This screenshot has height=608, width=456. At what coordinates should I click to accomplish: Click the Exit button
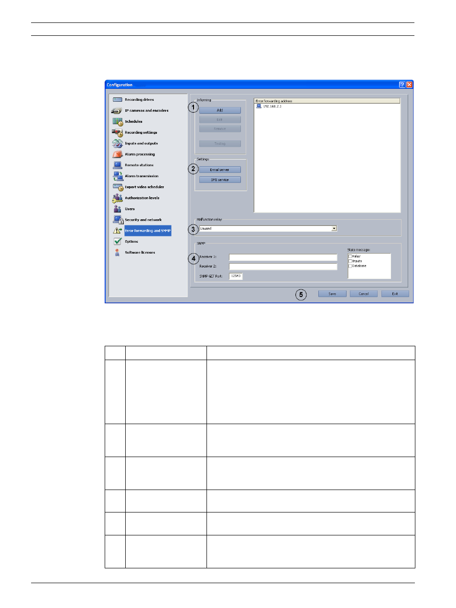coord(395,294)
